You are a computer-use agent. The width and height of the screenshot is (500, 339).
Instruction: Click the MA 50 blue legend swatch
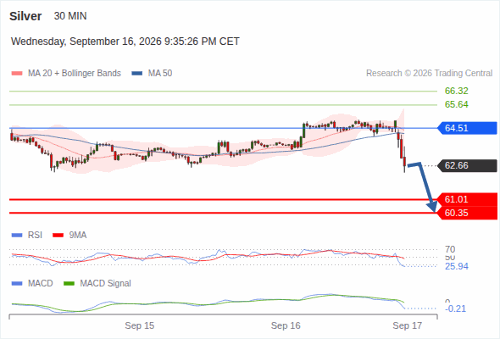tap(137, 74)
